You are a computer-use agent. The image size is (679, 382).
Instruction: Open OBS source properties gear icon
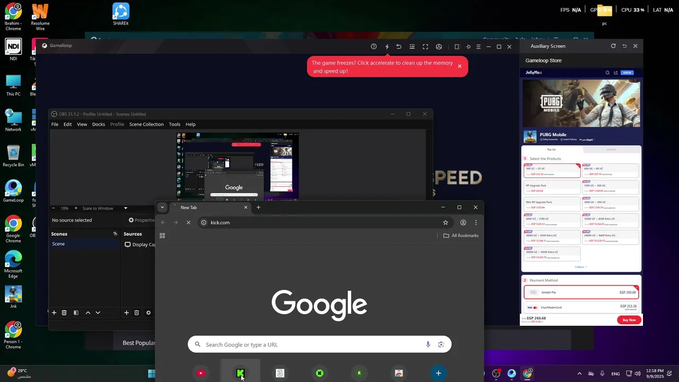149,313
